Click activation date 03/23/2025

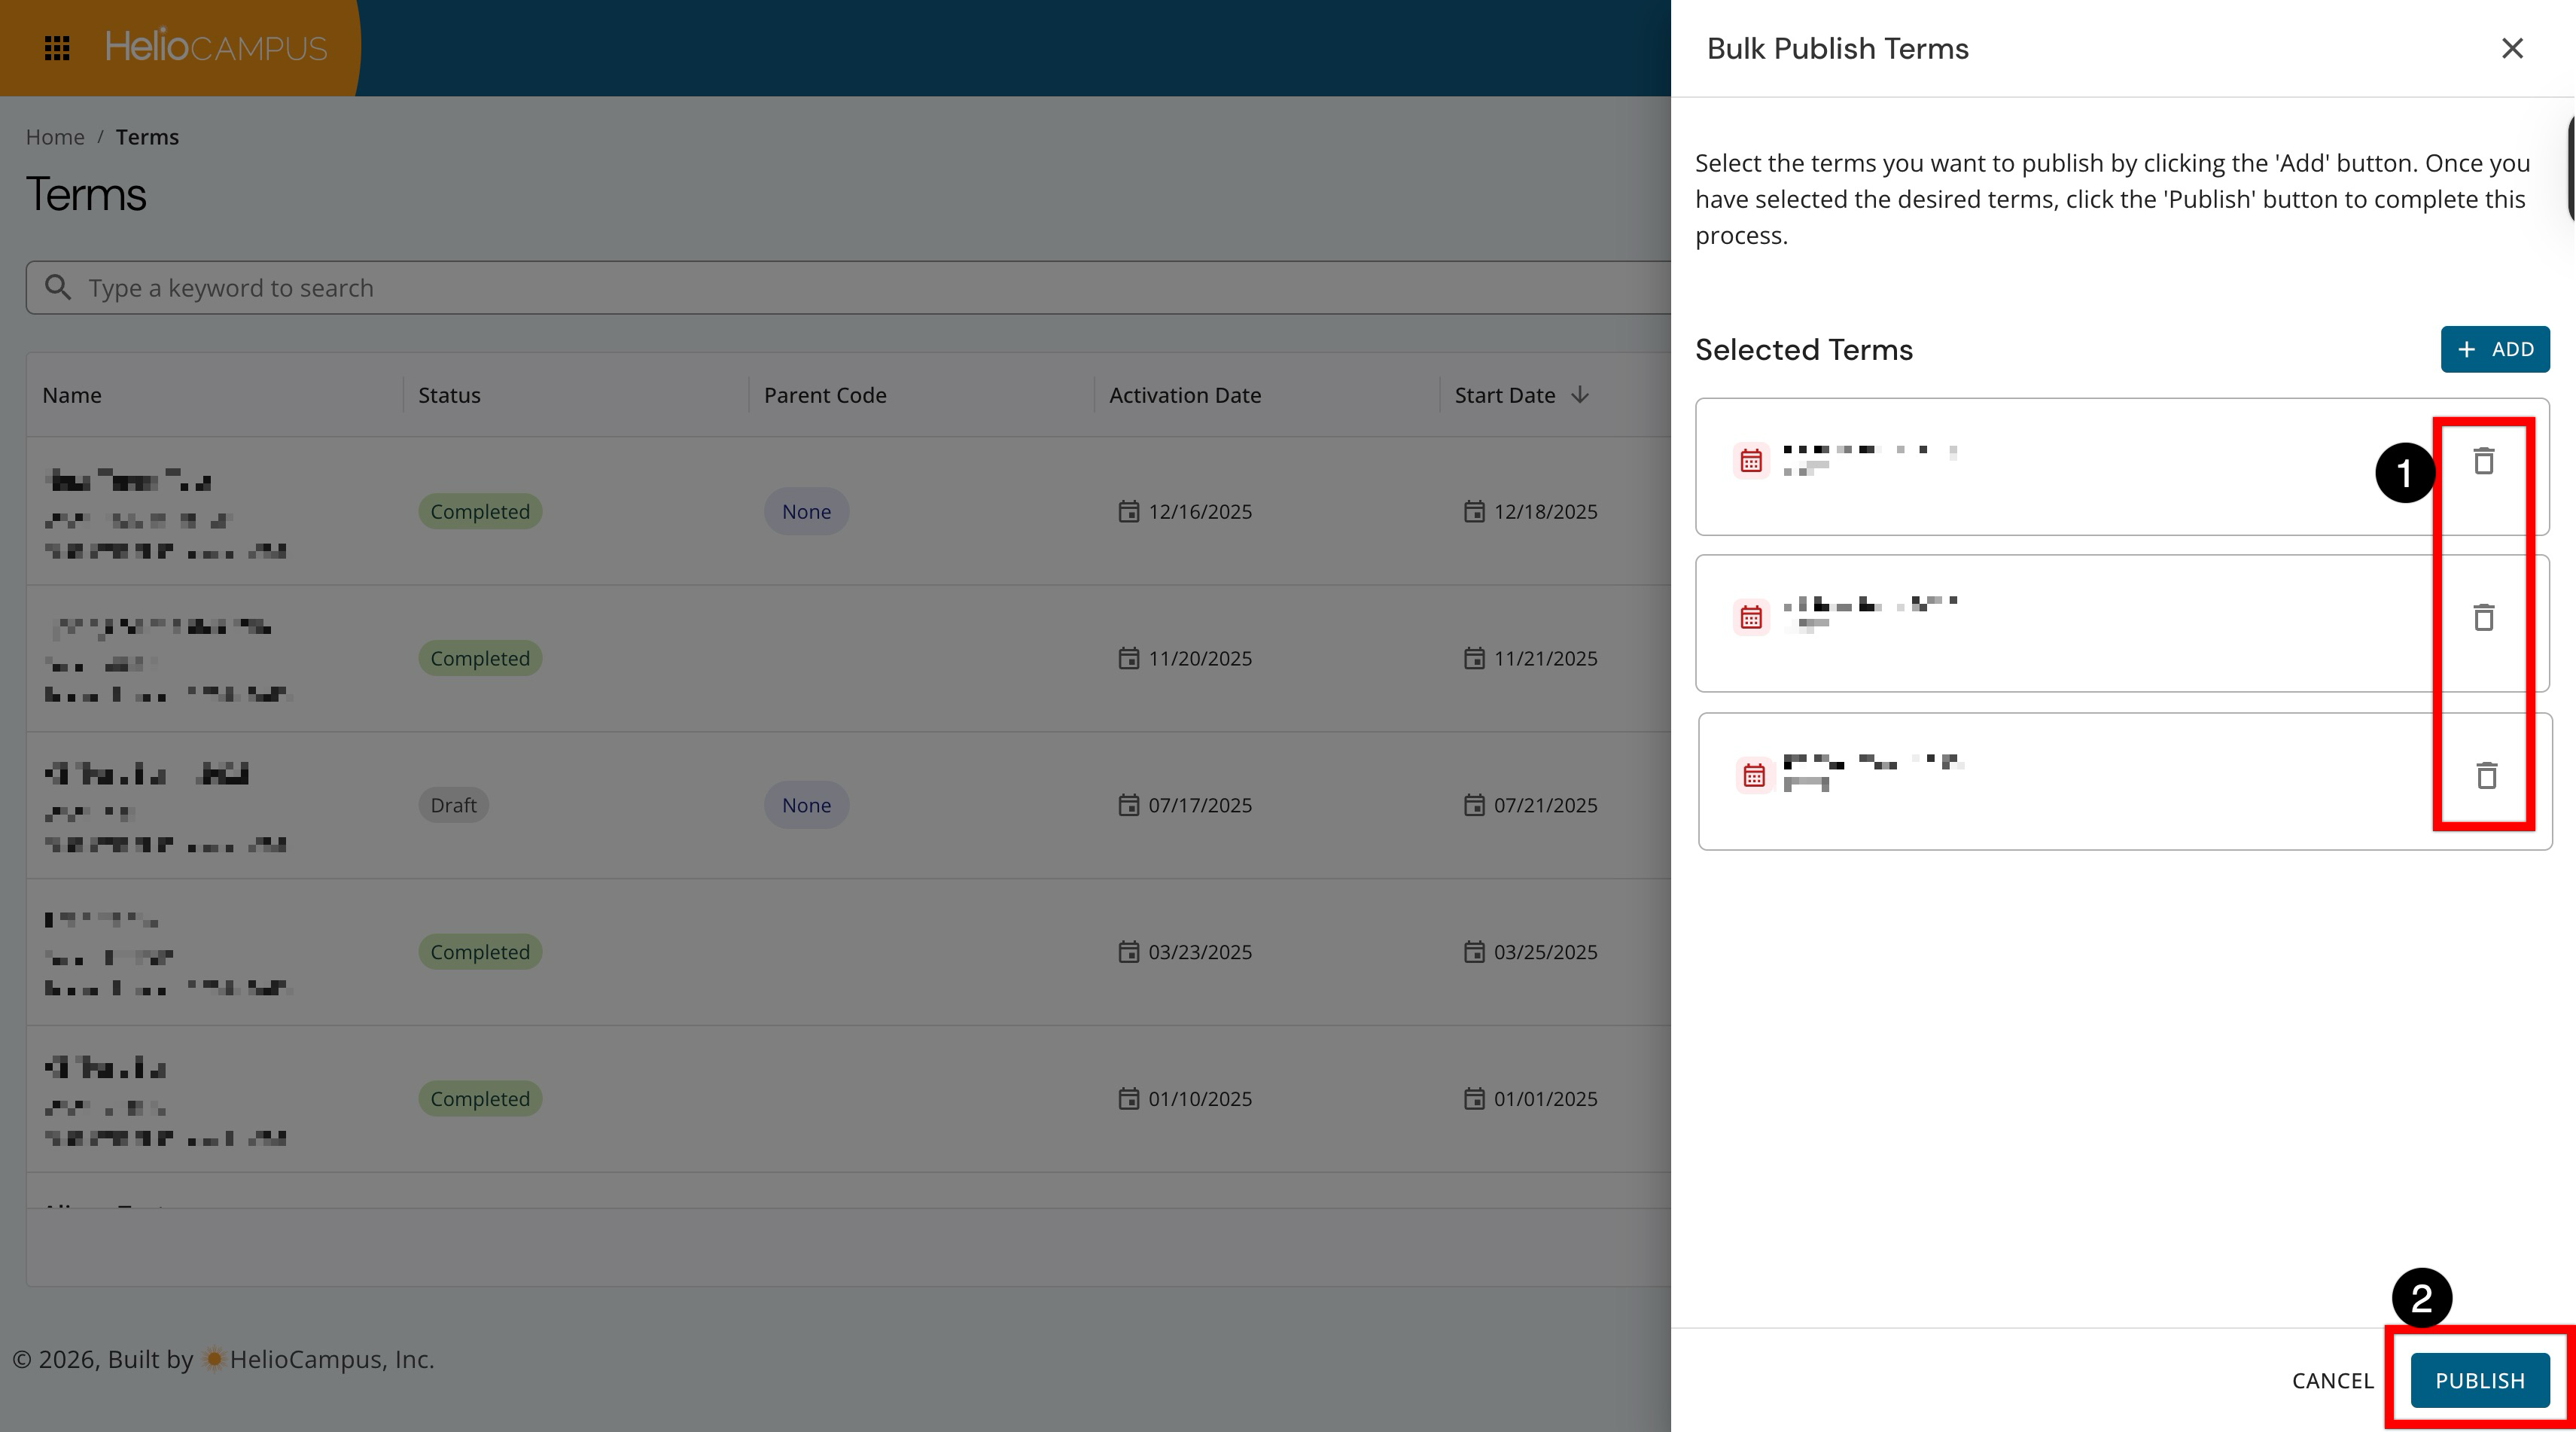pos(1200,952)
